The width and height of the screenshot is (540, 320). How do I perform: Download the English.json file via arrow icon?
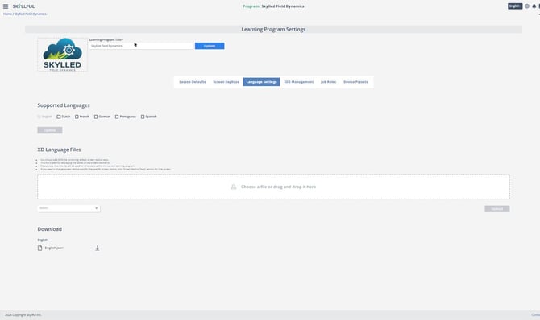coord(97,248)
